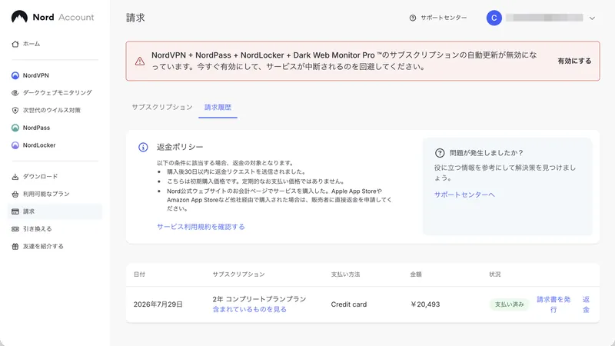Click the 支払い済み status badge
The height and width of the screenshot is (346, 615).
[x=509, y=304]
